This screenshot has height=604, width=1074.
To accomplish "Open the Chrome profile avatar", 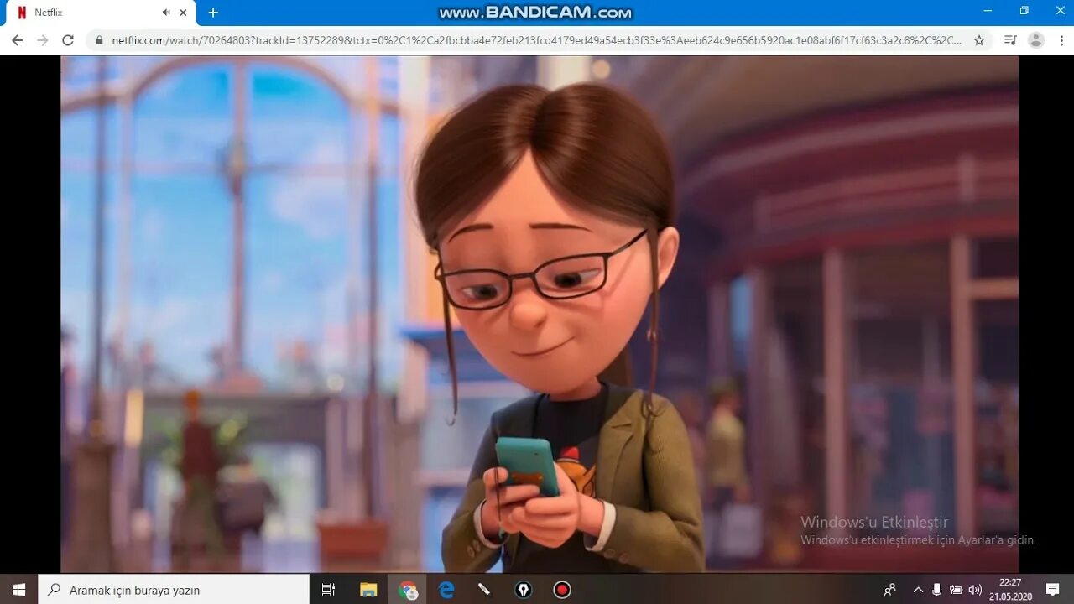I will pyautogui.click(x=1036, y=40).
